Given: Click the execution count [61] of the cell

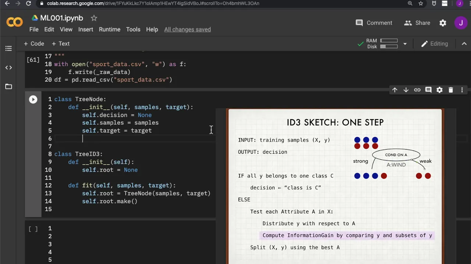Looking at the screenshot, I should (33, 59).
